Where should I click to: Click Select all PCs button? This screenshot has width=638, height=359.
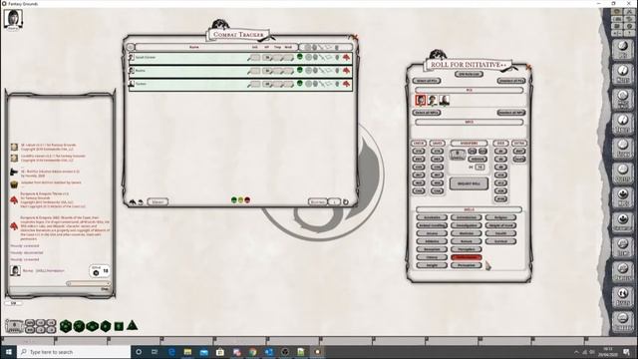[427, 81]
